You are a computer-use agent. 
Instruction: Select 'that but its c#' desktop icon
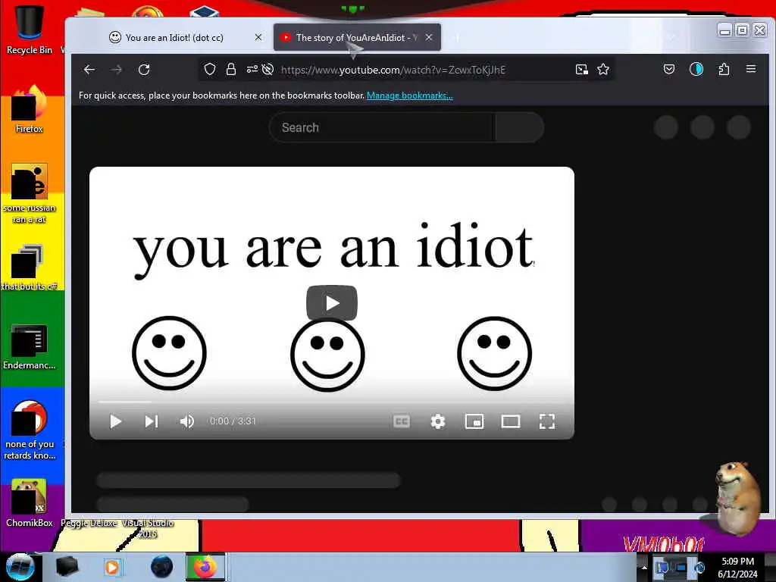[x=30, y=268]
